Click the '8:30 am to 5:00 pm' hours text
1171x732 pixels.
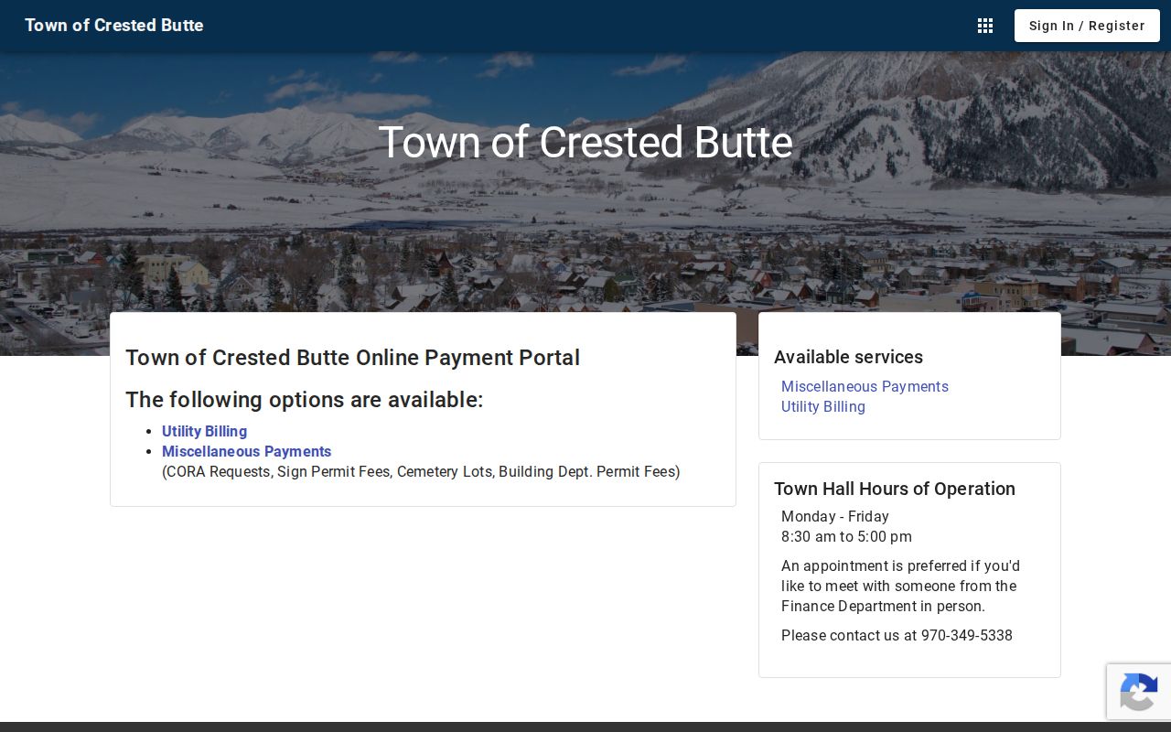(x=846, y=536)
